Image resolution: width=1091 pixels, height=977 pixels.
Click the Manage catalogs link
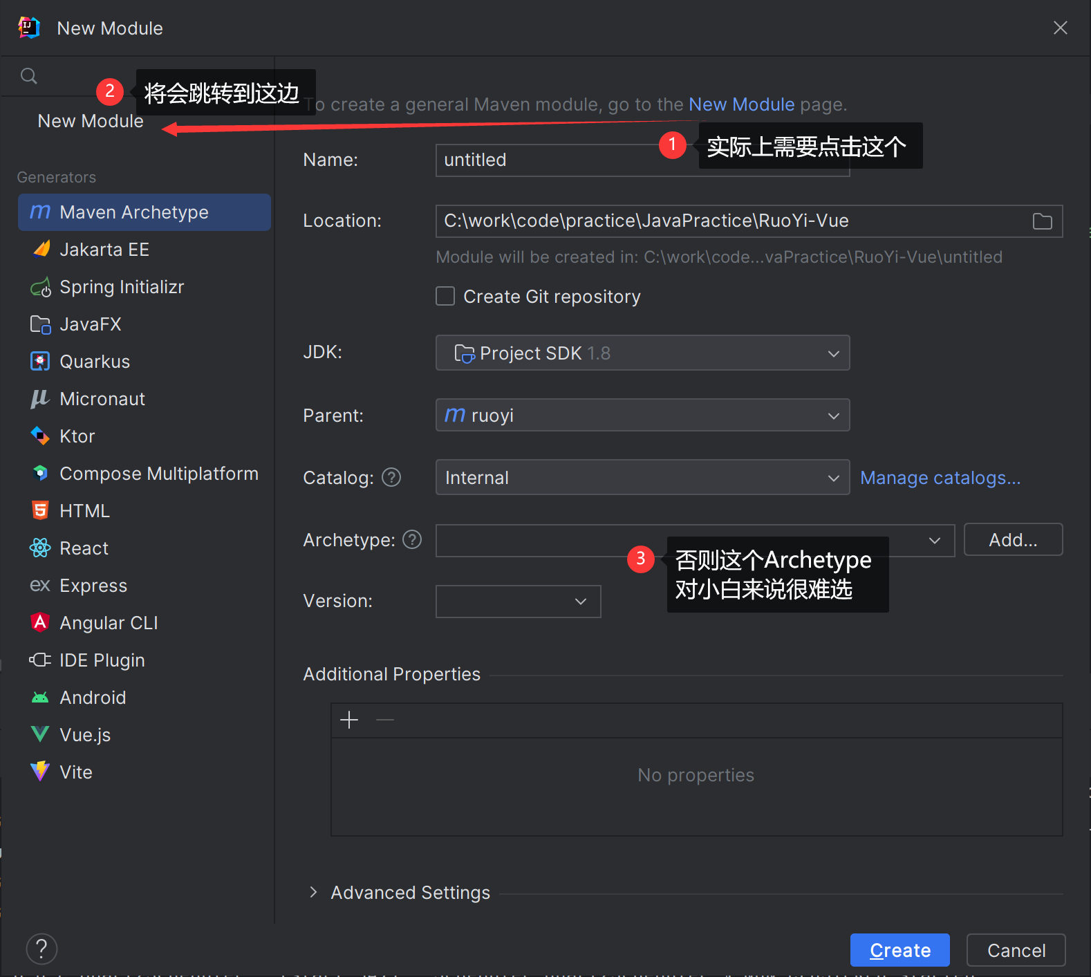(940, 478)
